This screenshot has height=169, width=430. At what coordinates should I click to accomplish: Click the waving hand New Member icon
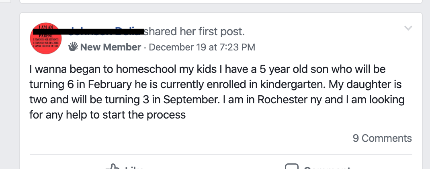[73, 47]
